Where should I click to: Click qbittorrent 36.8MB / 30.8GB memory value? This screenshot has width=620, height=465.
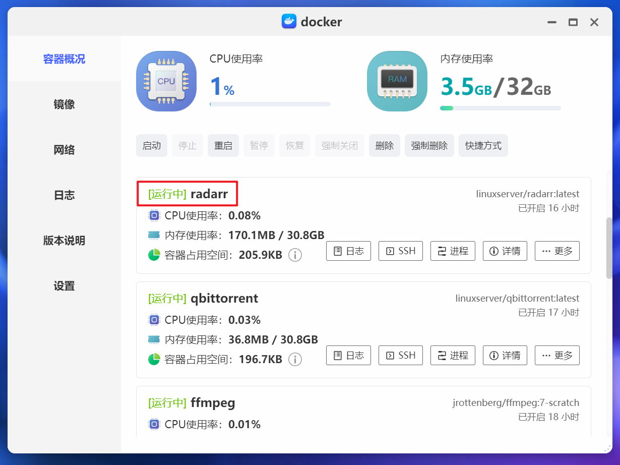click(x=273, y=340)
